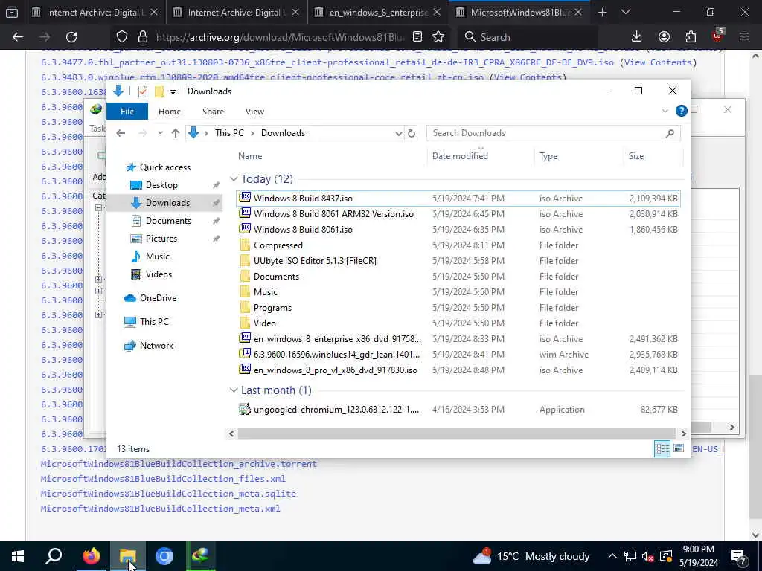Open MicrosoftWindows81BlueBuildCollection_meta.xml link
Screen dimensions: 762x571
coord(161,509)
